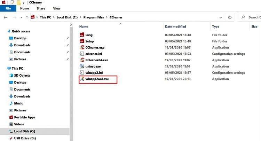Viewport: 261px width, 141px height.
Task: Expand the breadcrumb chevron after Local Disk (C:)
Action: pos(81,17)
